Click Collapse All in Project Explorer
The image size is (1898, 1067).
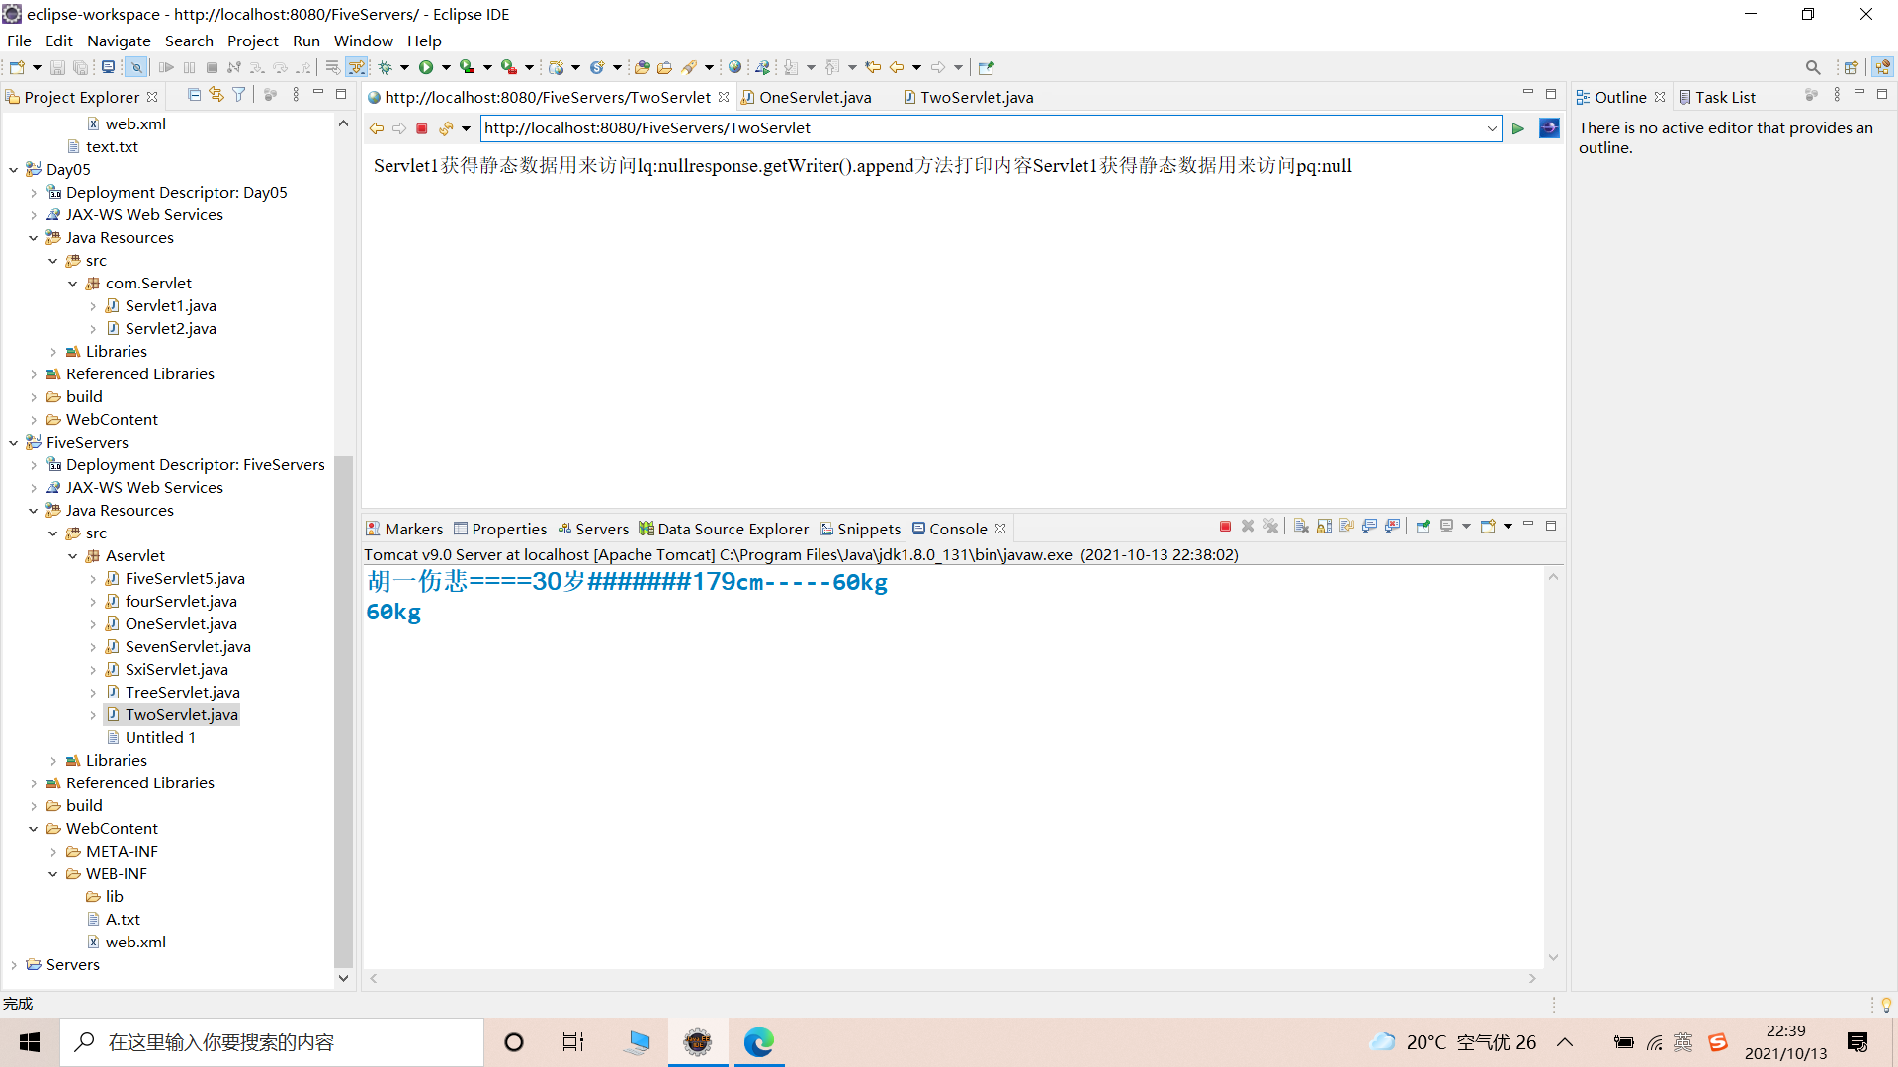point(194,95)
